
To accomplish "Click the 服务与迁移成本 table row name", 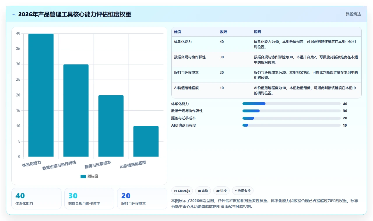I will point(186,73).
